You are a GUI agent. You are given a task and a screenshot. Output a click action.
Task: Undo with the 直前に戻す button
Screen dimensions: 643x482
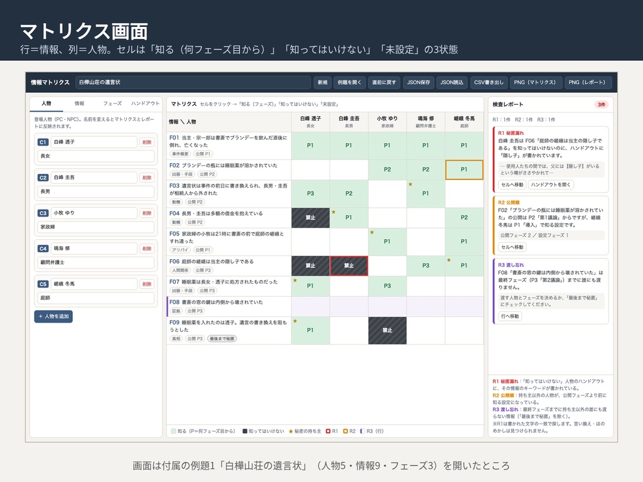(x=384, y=82)
